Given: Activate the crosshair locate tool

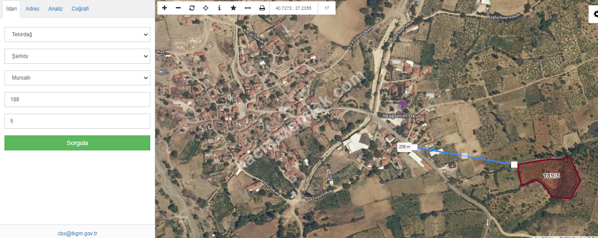Looking at the screenshot, I should click(206, 8).
